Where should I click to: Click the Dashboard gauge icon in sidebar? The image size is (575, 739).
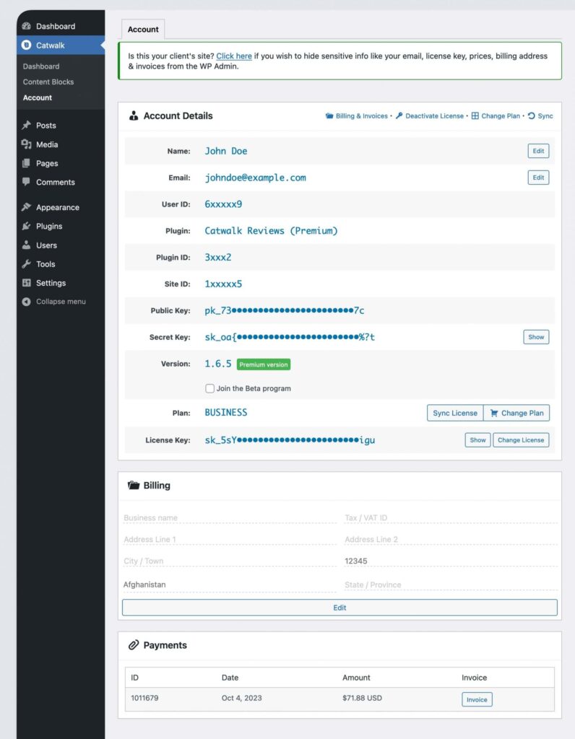[27, 27]
